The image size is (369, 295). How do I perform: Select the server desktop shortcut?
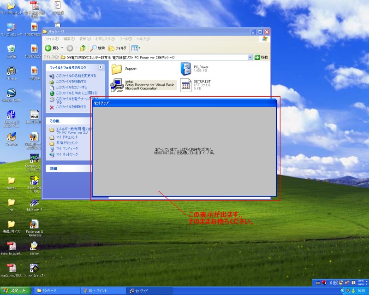[34, 248]
